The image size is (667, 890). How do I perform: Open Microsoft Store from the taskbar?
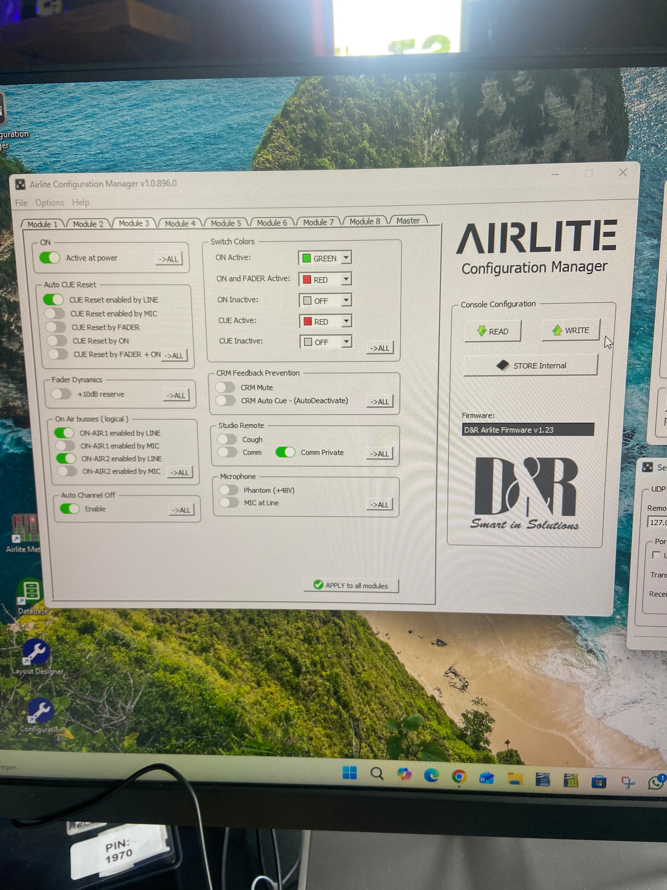pyautogui.click(x=599, y=782)
